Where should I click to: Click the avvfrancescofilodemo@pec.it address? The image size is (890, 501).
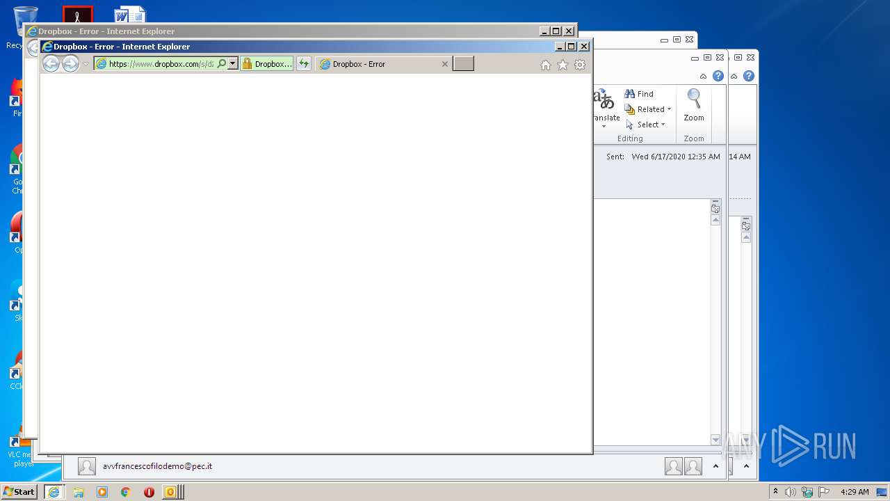coord(157,466)
